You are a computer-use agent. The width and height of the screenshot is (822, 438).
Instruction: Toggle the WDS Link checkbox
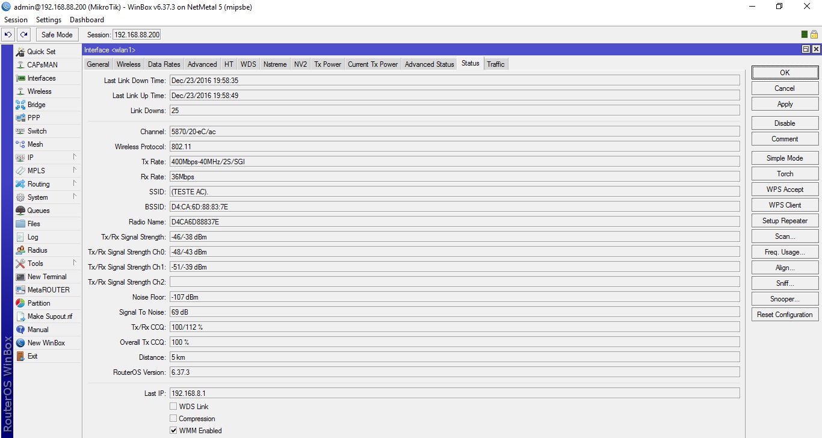point(173,407)
